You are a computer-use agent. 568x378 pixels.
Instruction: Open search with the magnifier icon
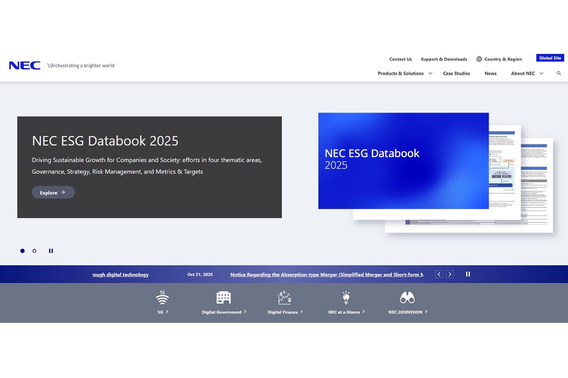tap(559, 73)
